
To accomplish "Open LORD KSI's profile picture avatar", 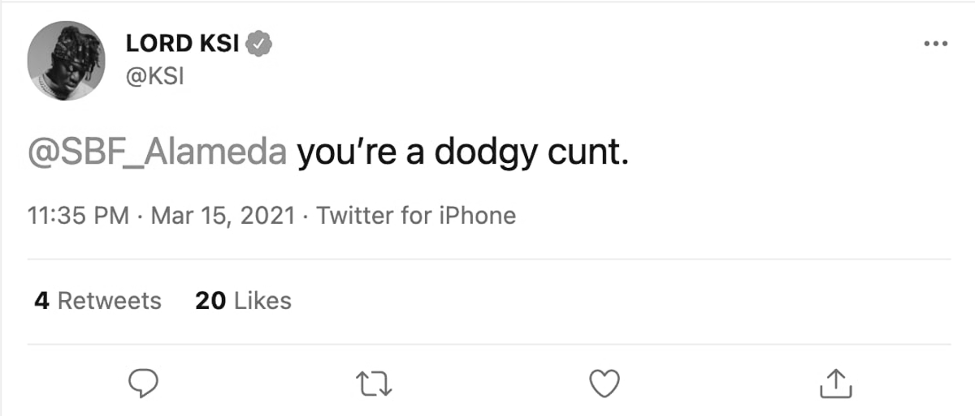I will (x=67, y=61).
